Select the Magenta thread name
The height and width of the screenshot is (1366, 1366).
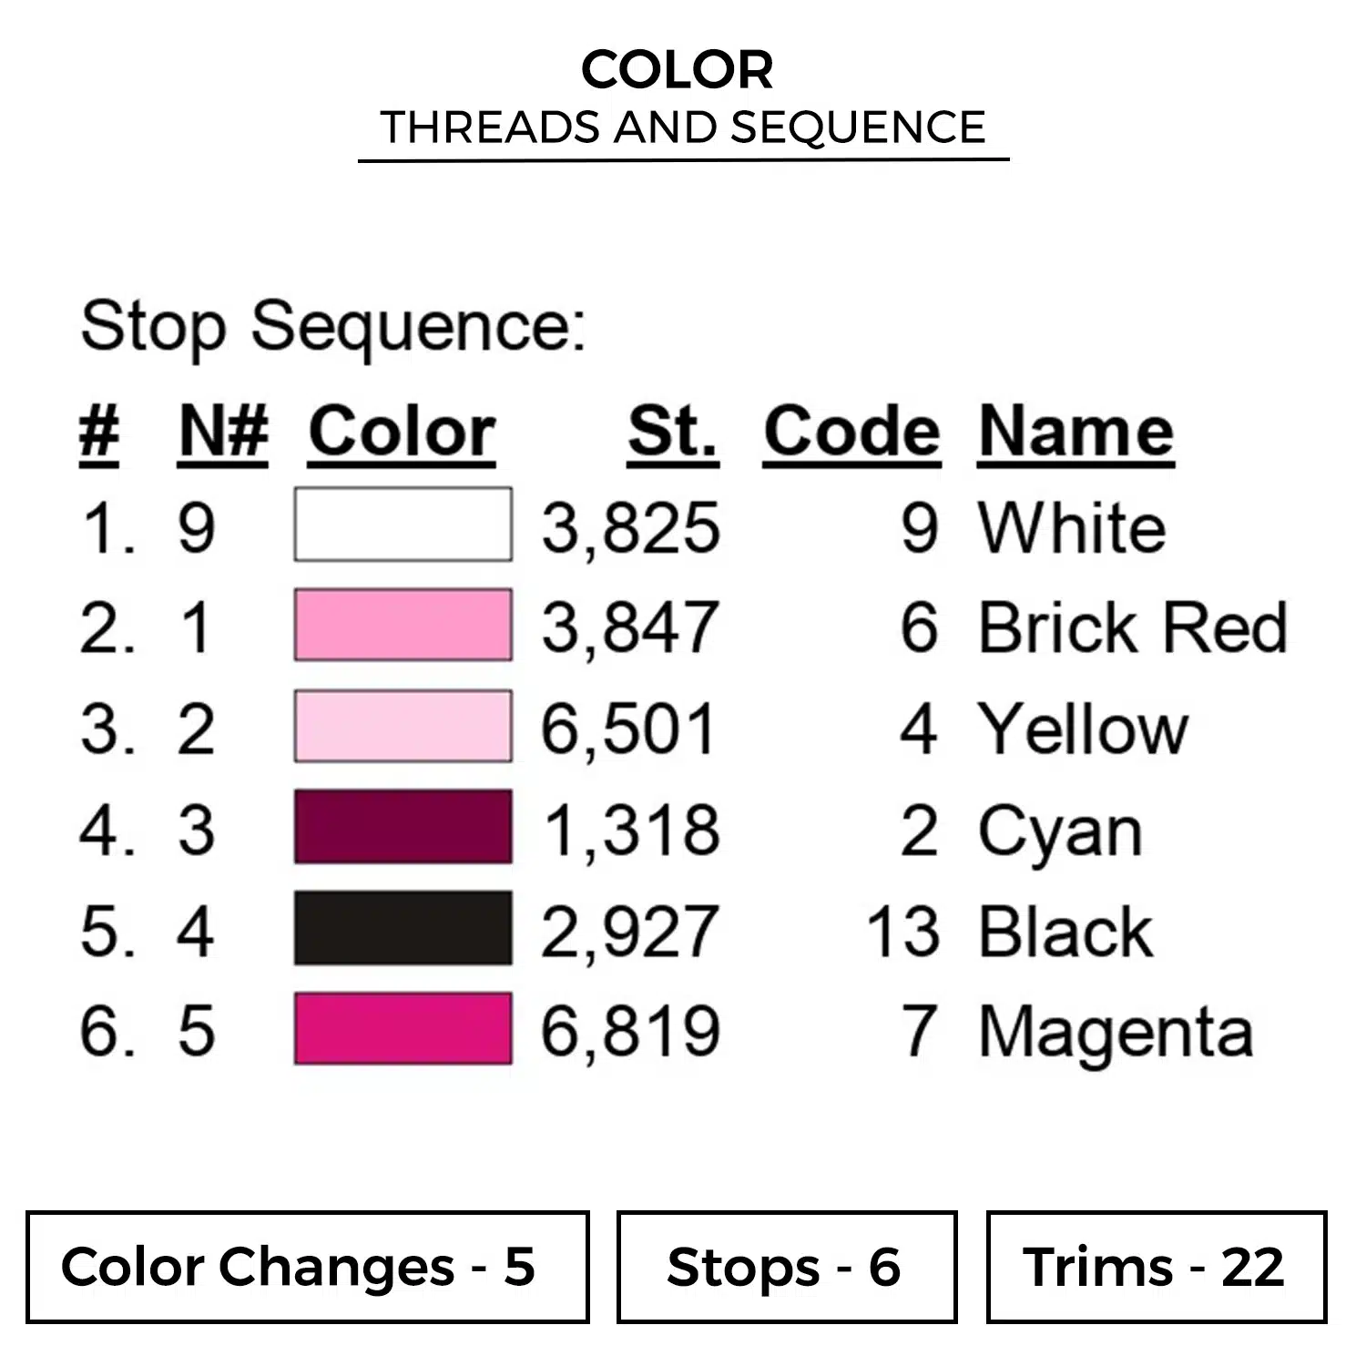tap(1116, 1033)
